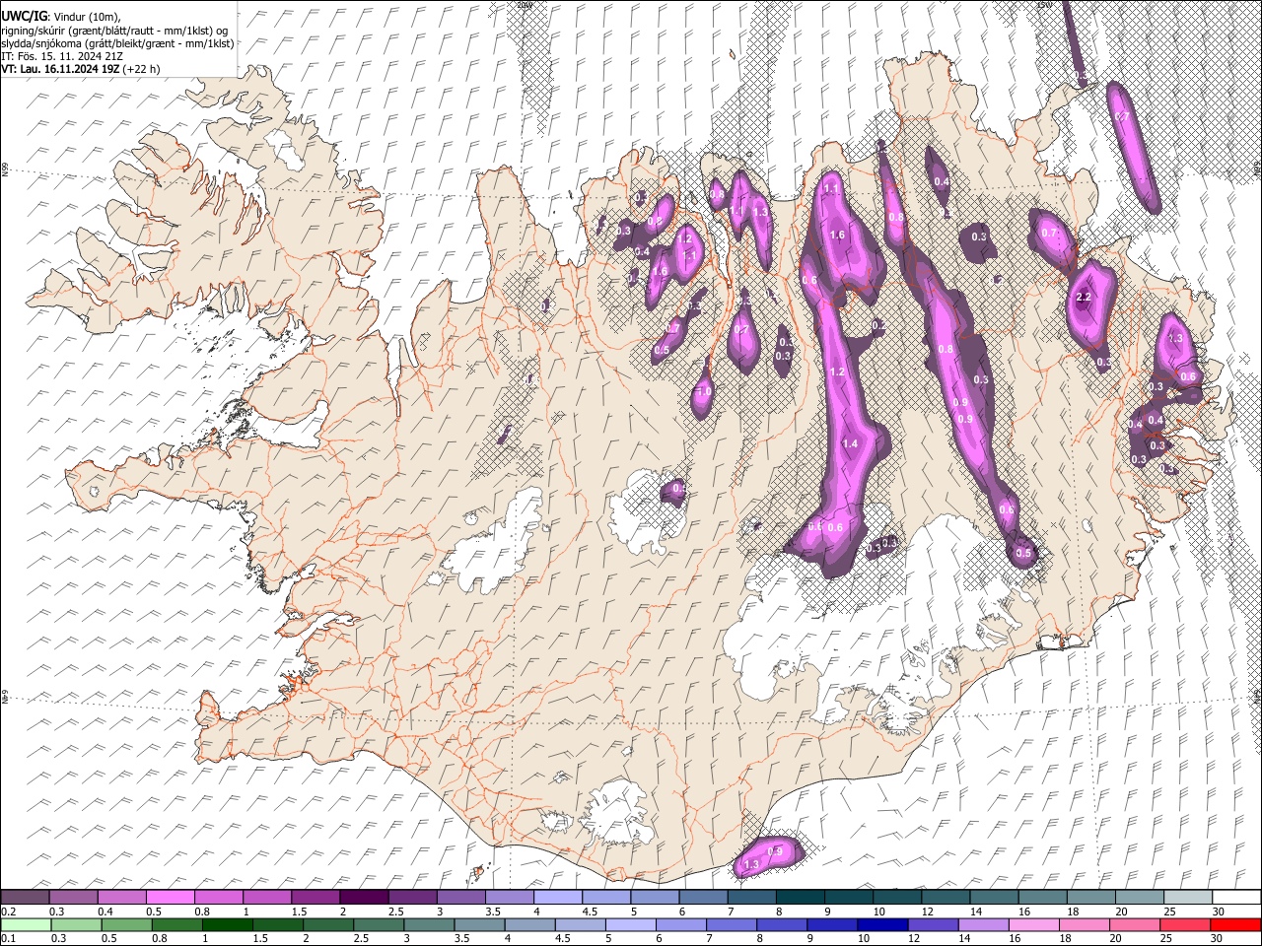
Task: Click the initial time 'IT: Fös. 15. 11. 2024 21Z'
Action: (62, 56)
